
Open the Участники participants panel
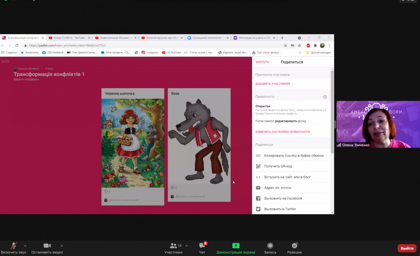point(173,248)
